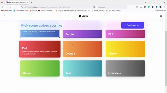Click the tracking protection shield icon

pyautogui.click(x=22, y=7)
